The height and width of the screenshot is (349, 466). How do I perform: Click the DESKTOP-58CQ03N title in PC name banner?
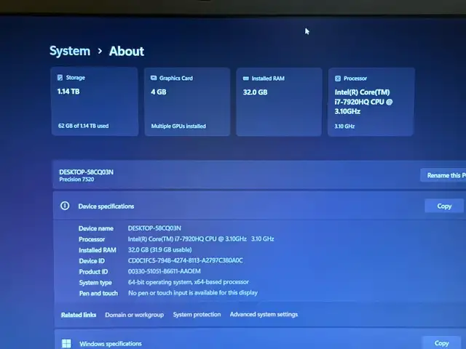click(86, 172)
